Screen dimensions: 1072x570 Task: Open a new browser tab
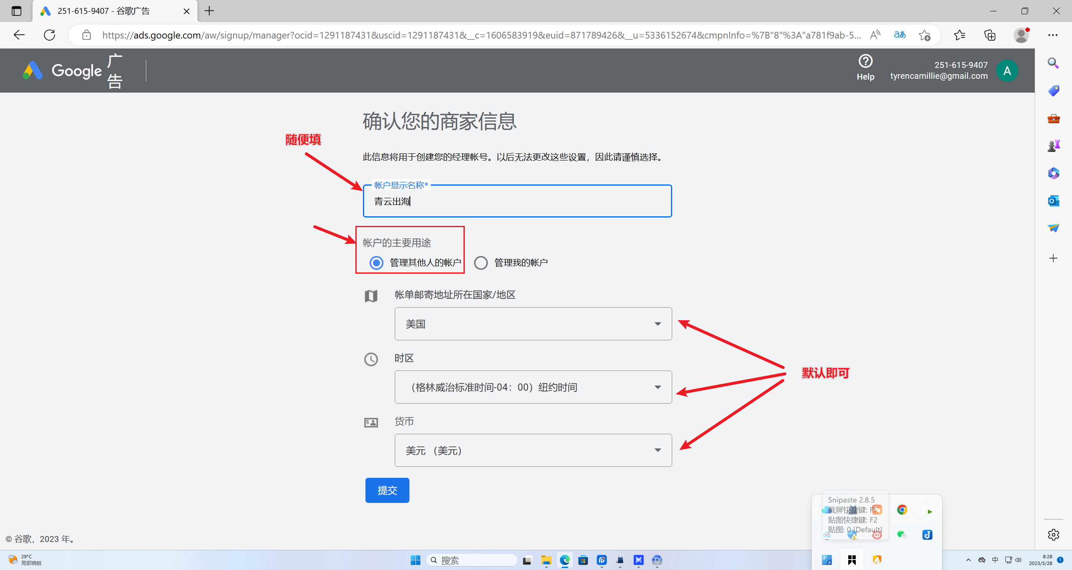(x=209, y=11)
